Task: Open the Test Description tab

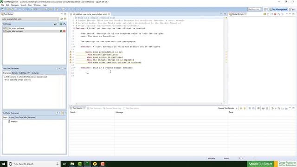Action: (x=131, y=108)
